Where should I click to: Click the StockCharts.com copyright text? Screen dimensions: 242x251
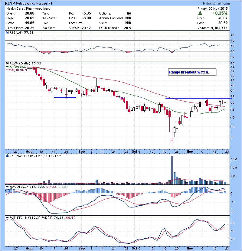tap(216, 3)
